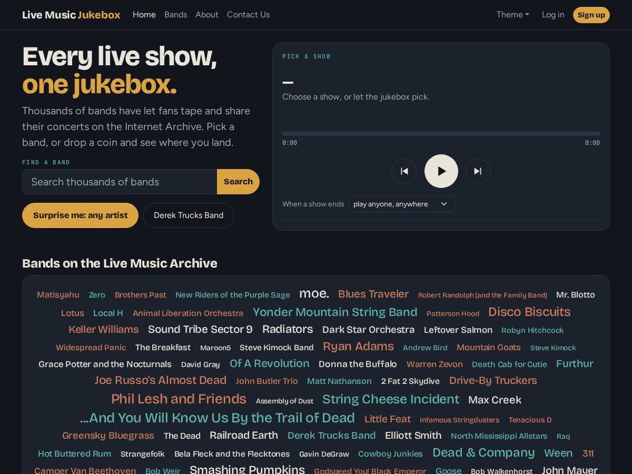Open Blues Traveler band page
The height and width of the screenshot is (474, 632).
tap(373, 294)
